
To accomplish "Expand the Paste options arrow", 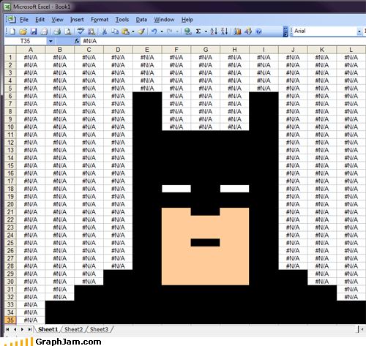I will tap(133, 31).
